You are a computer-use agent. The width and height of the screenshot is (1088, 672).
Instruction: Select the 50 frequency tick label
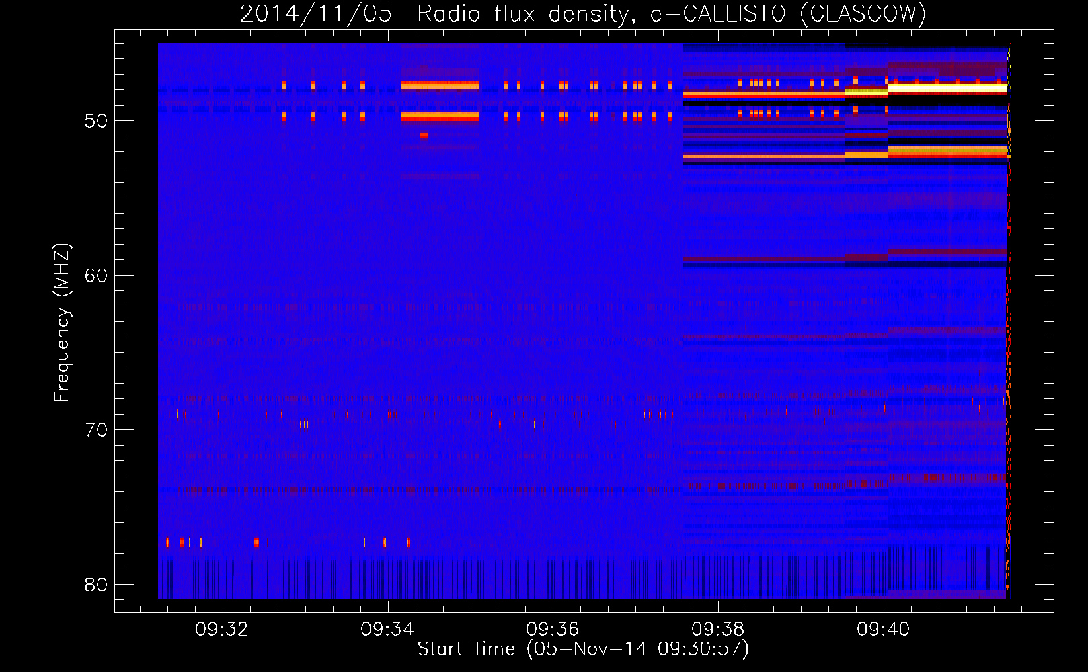(96, 121)
